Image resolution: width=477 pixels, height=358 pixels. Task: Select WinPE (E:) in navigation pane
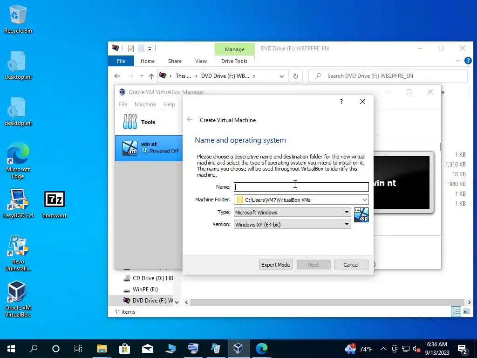click(x=141, y=289)
